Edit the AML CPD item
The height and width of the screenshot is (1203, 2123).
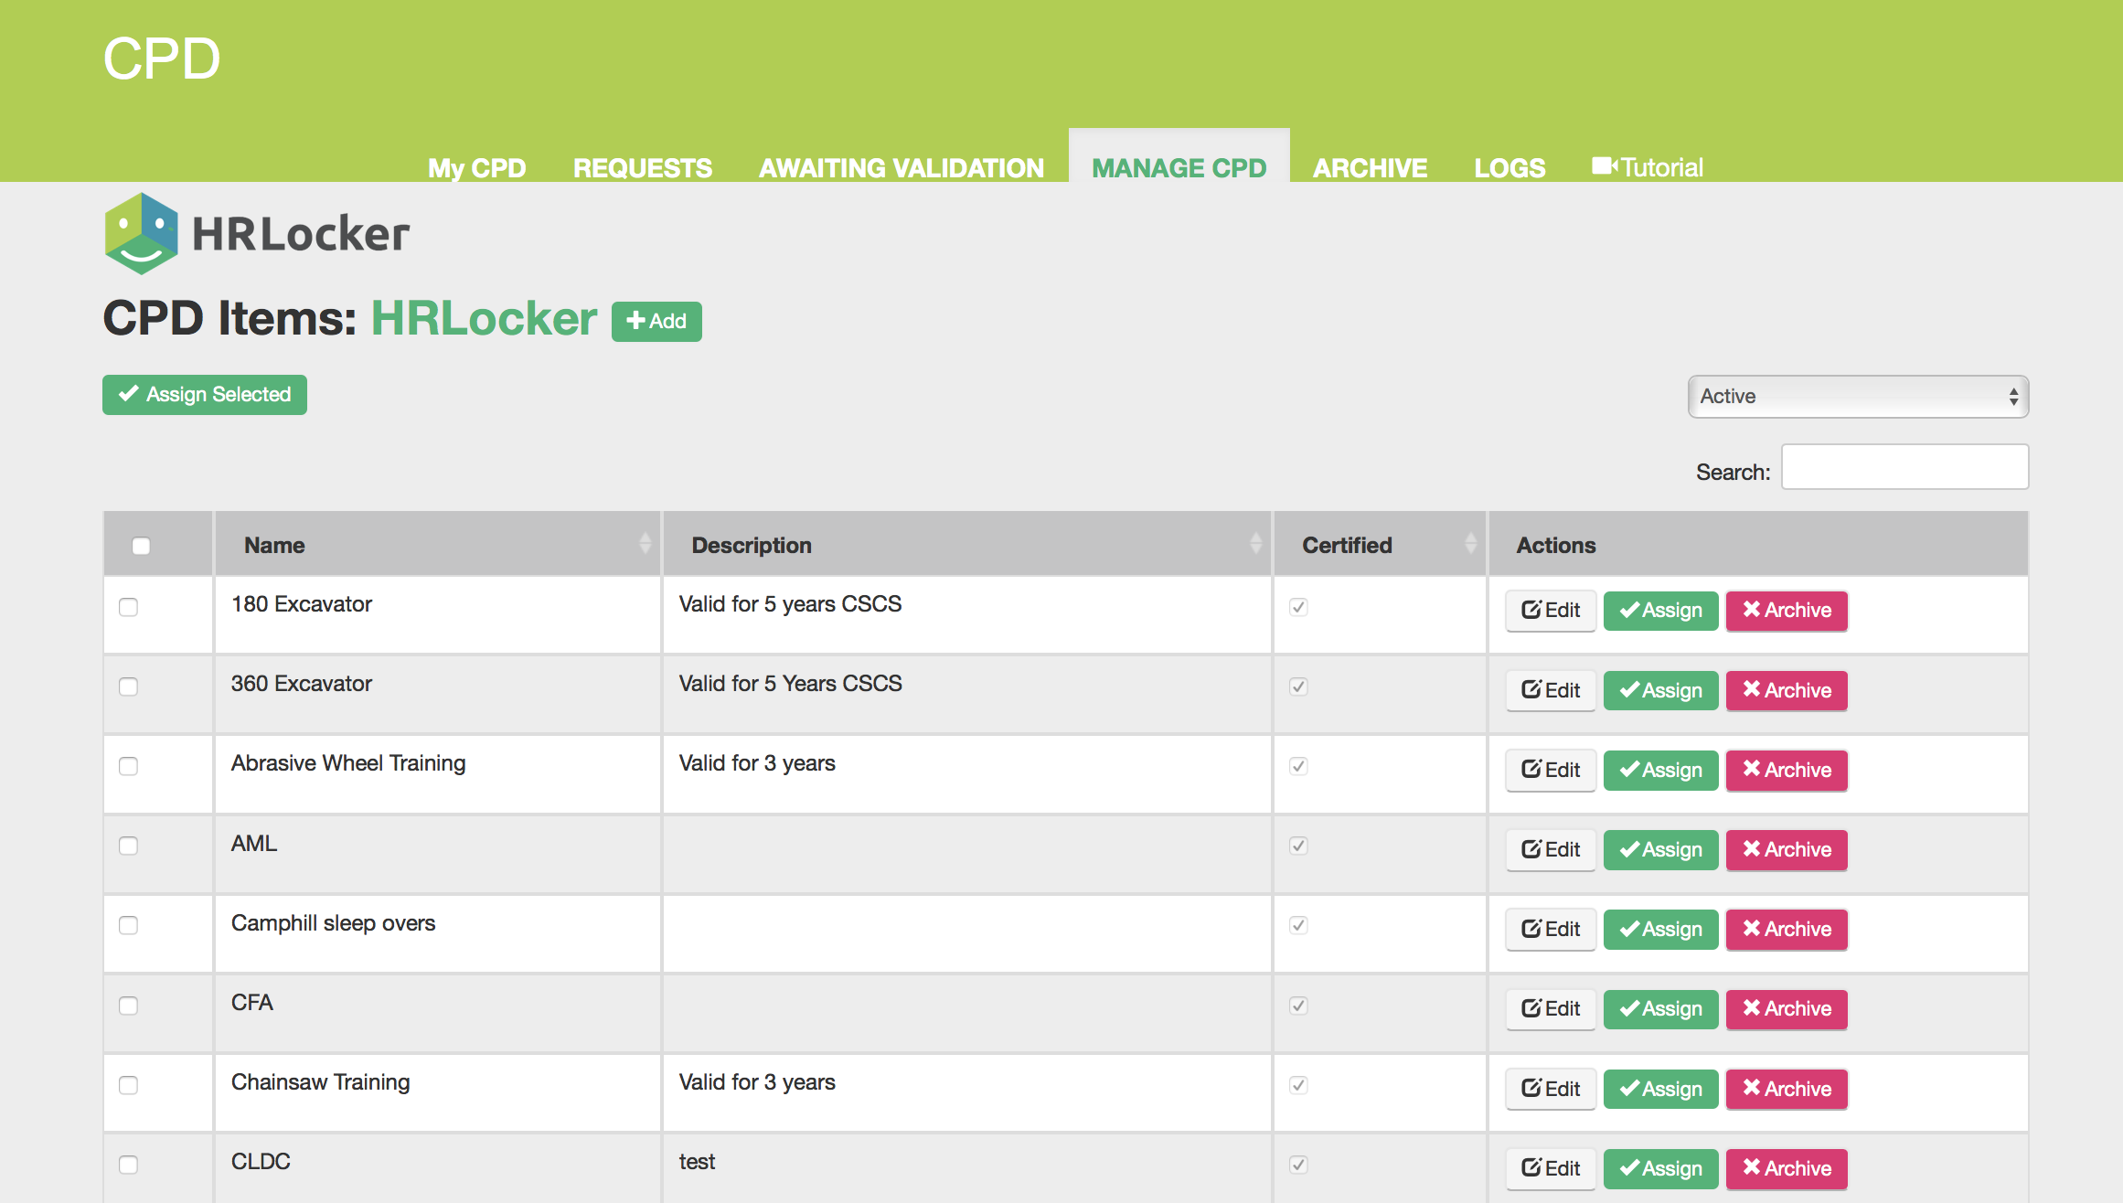(1551, 849)
